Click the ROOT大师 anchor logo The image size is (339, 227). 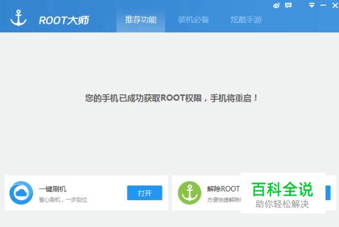click(x=18, y=18)
